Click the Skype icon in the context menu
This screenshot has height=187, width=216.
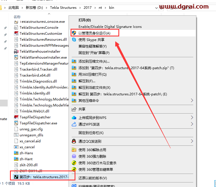[74, 40]
